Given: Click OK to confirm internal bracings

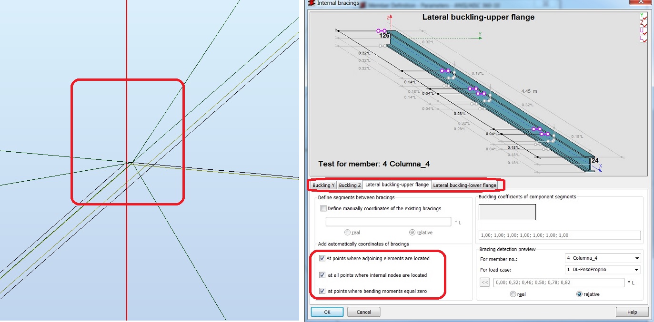Looking at the screenshot, I should (x=327, y=312).
